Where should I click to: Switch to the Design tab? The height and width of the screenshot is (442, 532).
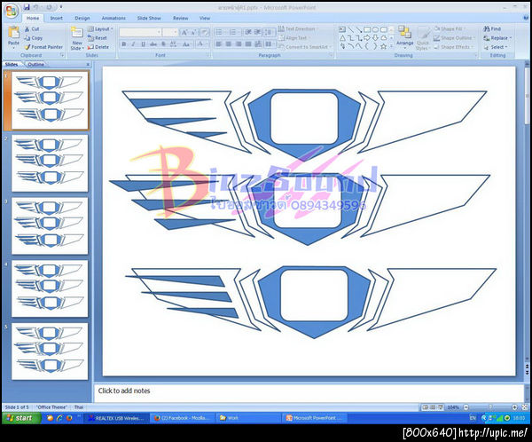[x=82, y=19]
